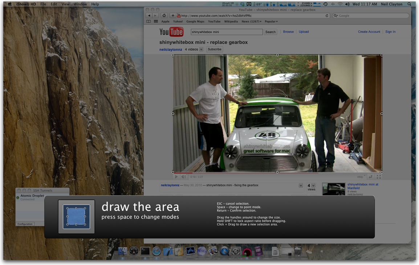Open Terminal from the dock
This screenshot has height=265, width=419.
click(145, 251)
